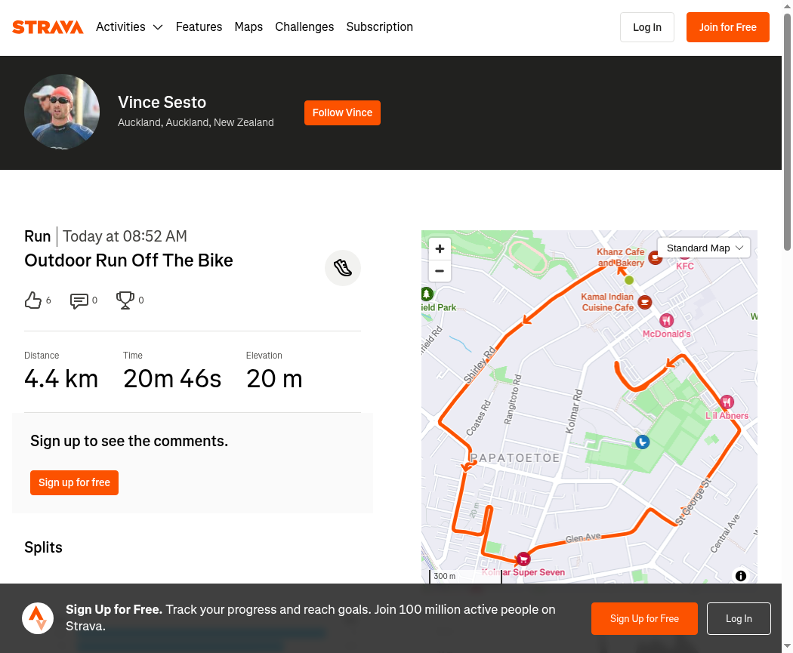
Task: Open the Subscription nav link
Action: tap(379, 26)
